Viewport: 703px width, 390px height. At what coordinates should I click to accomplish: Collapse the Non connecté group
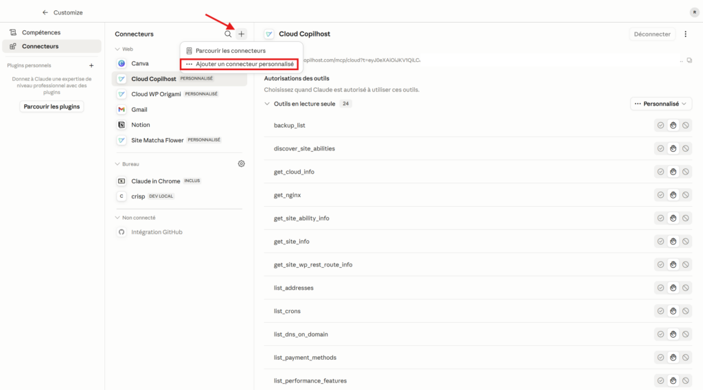coord(117,218)
